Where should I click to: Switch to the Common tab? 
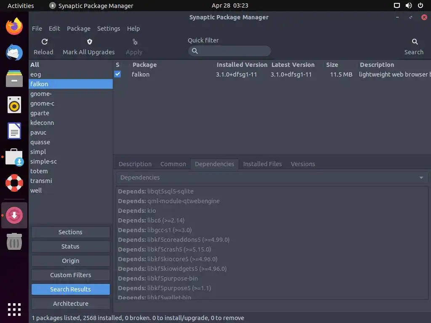(173, 164)
